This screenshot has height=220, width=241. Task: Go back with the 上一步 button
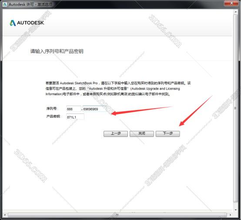pyautogui.click(x=116, y=133)
